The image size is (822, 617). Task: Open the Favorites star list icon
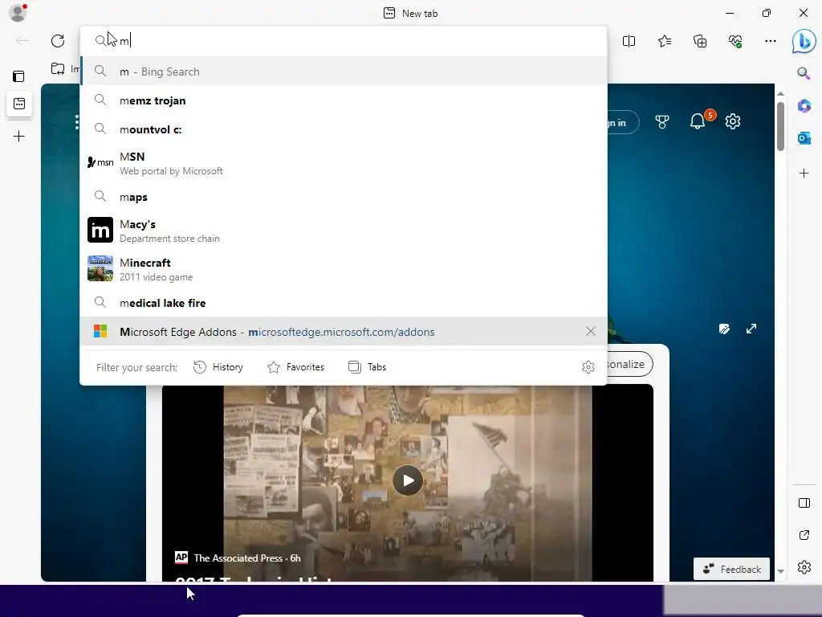pyautogui.click(x=664, y=41)
